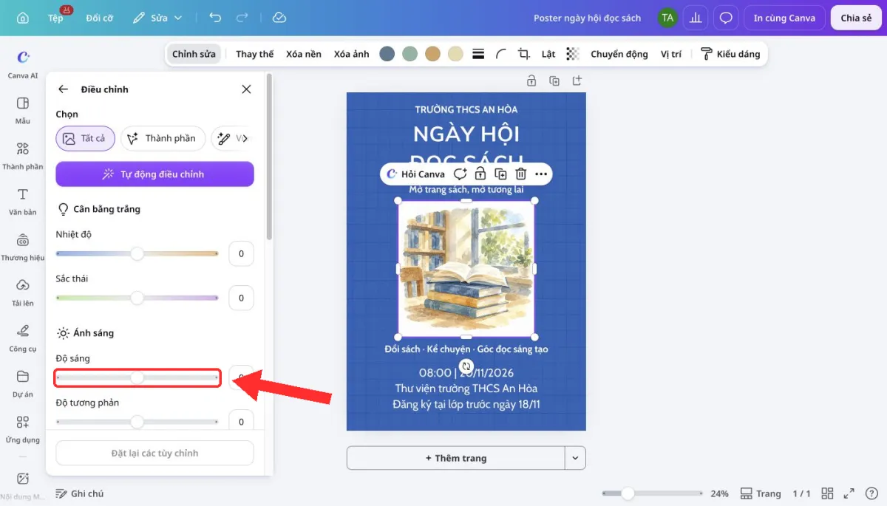Select the Chỉnh sửa toolbar tab
Image resolution: width=887 pixels, height=506 pixels.
pos(194,54)
